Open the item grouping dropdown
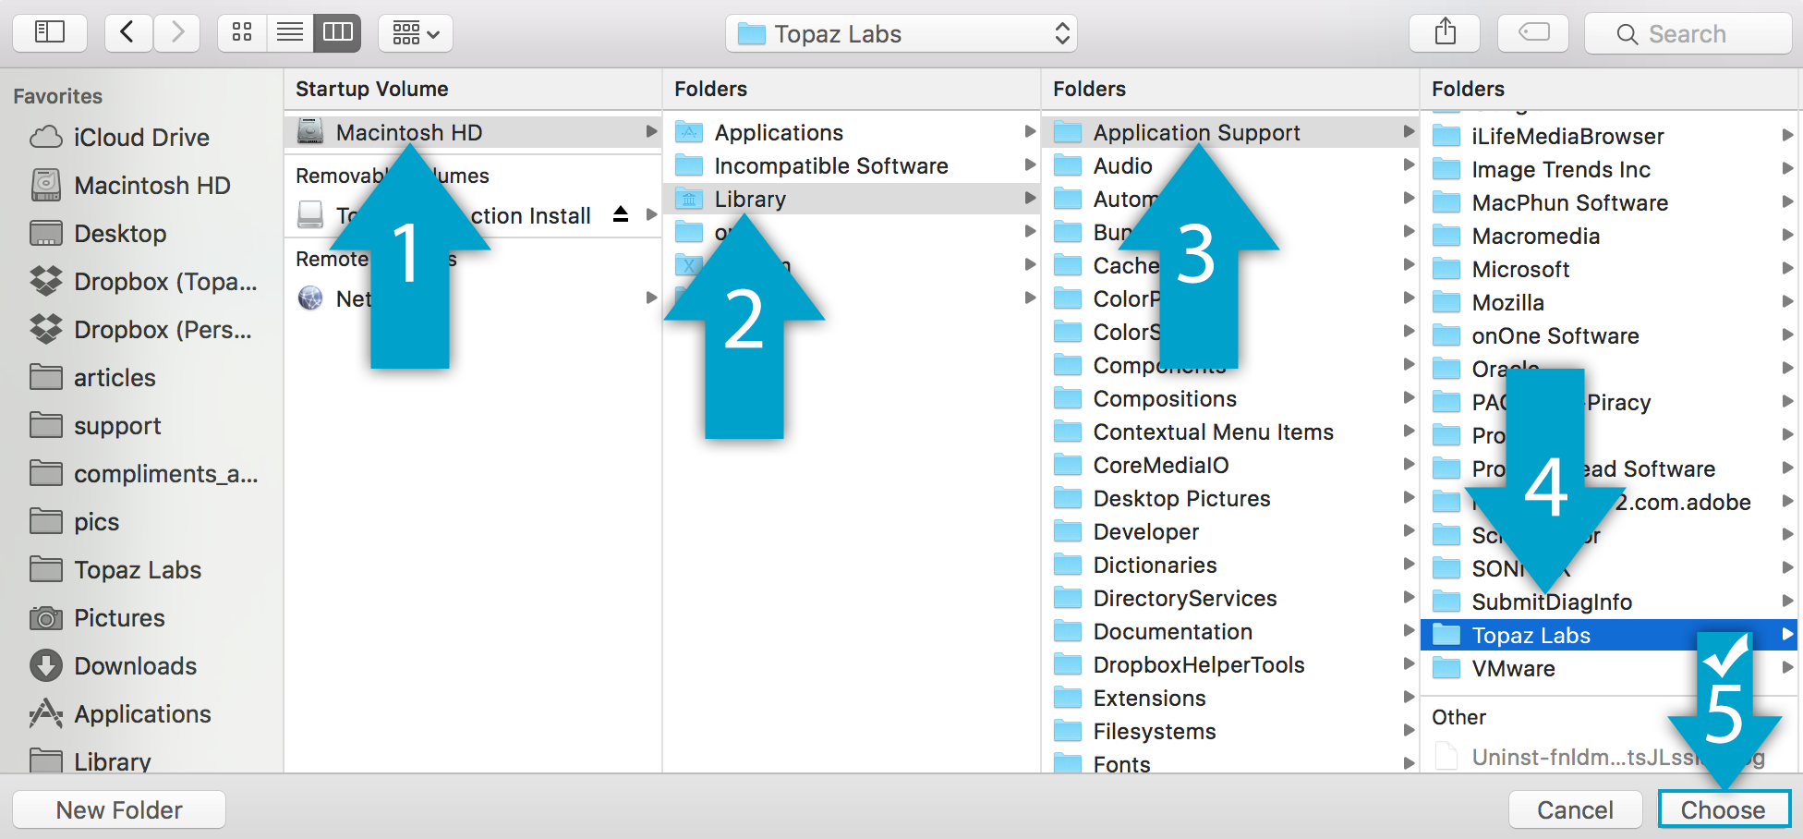The image size is (1803, 839). click(x=416, y=33)
